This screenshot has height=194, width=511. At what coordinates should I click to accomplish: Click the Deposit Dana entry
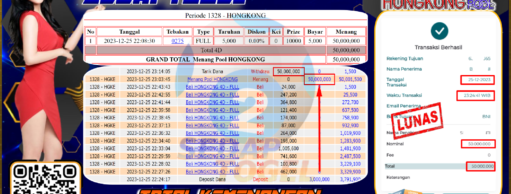[x=212, y=179]
